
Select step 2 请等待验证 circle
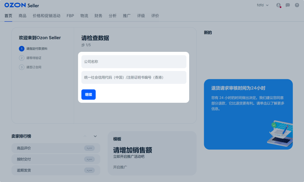pos(22,58)
